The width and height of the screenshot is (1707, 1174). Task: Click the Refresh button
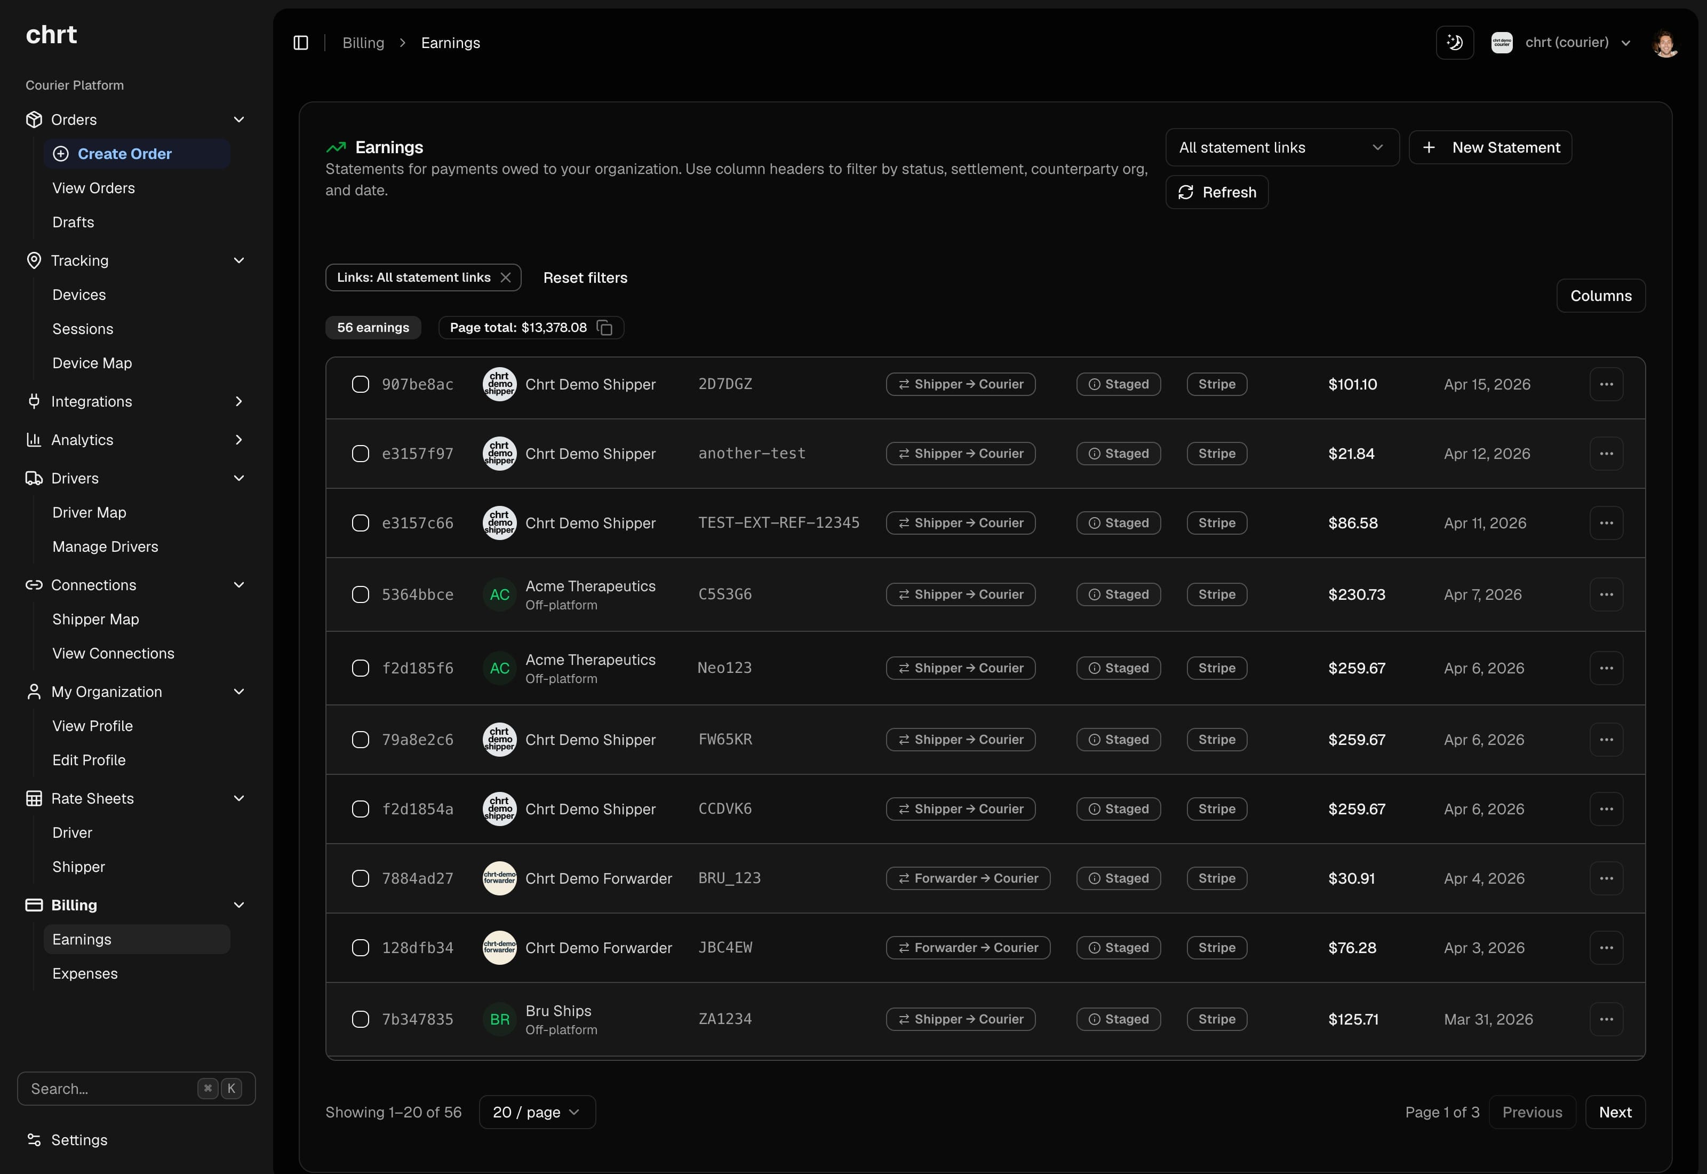pyautogui.click(x=1217, y=192)
